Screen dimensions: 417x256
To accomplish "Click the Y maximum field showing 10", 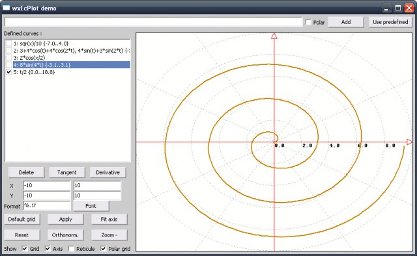I will click(97, 196).
